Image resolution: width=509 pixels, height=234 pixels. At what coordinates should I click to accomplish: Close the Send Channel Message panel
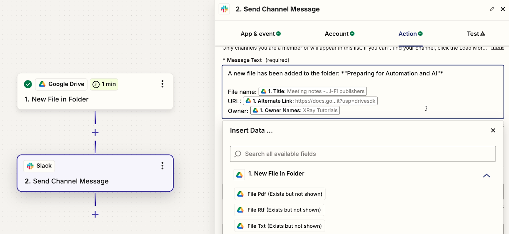[x=503, y=9]
